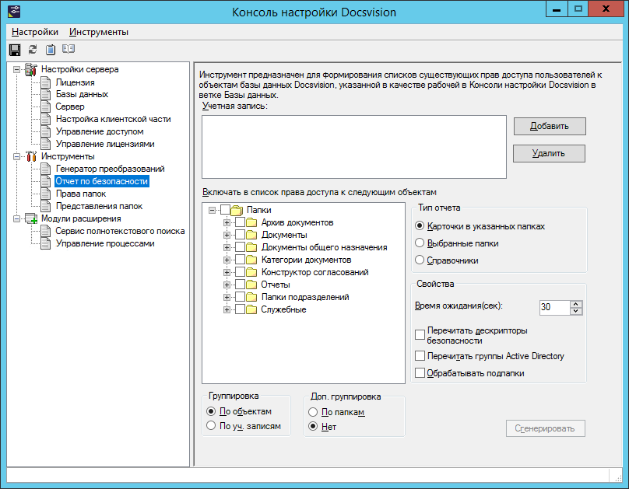The width and height of the screenshot is (629, 489).
Task: Click the Инструменты tools icon in tree
Action: (31, 157)
